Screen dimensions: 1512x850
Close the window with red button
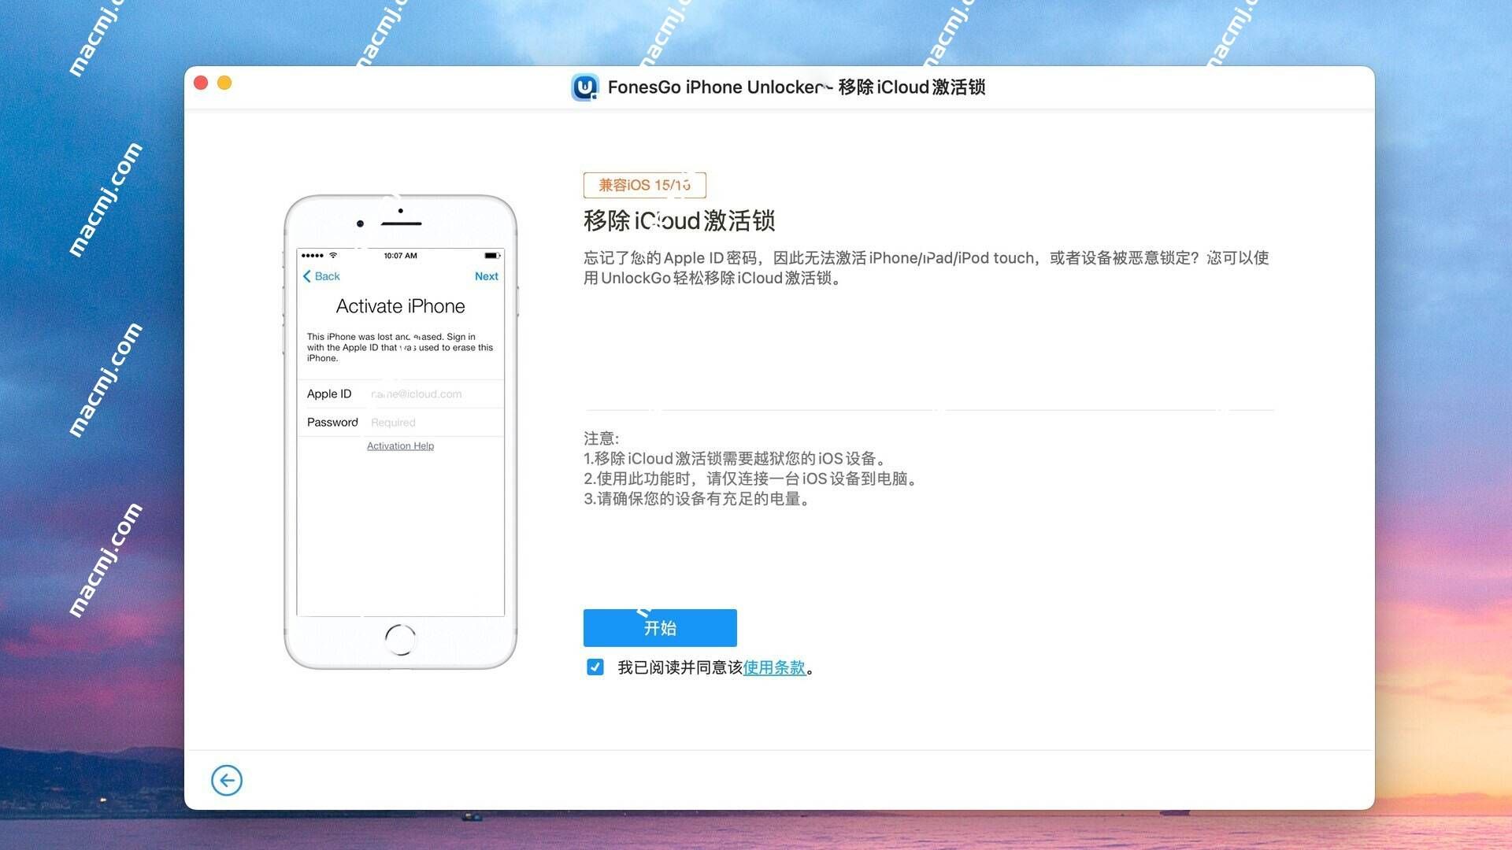201,83
